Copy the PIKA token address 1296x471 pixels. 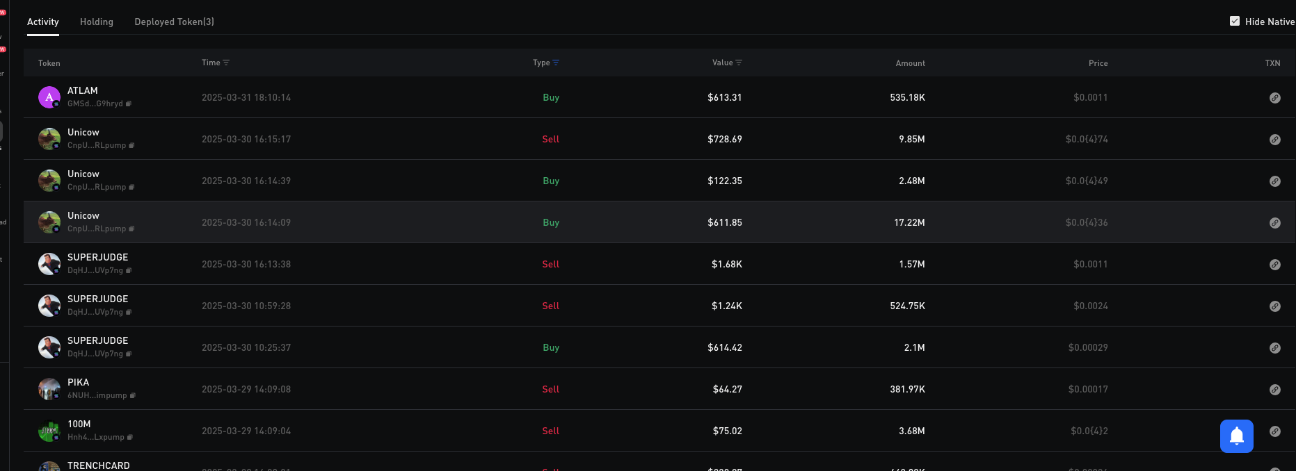pos(133,396)
